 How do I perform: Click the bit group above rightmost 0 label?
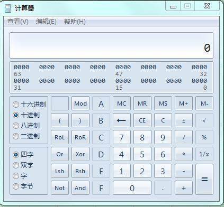pyautogui.click(x=199, y=81)
